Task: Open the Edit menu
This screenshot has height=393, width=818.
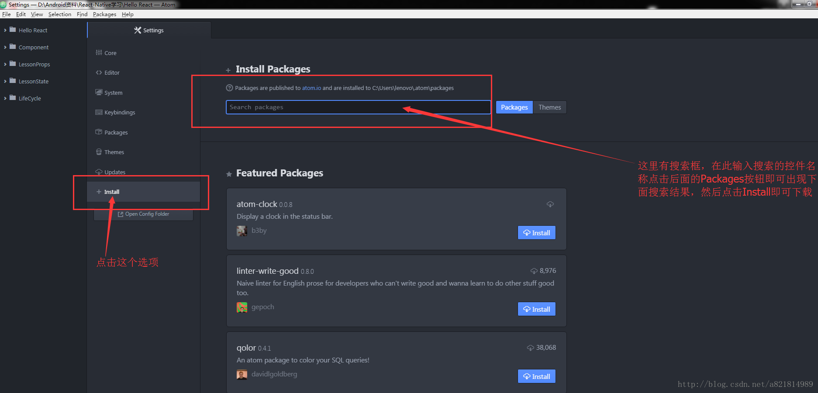Action: point(21,14)
